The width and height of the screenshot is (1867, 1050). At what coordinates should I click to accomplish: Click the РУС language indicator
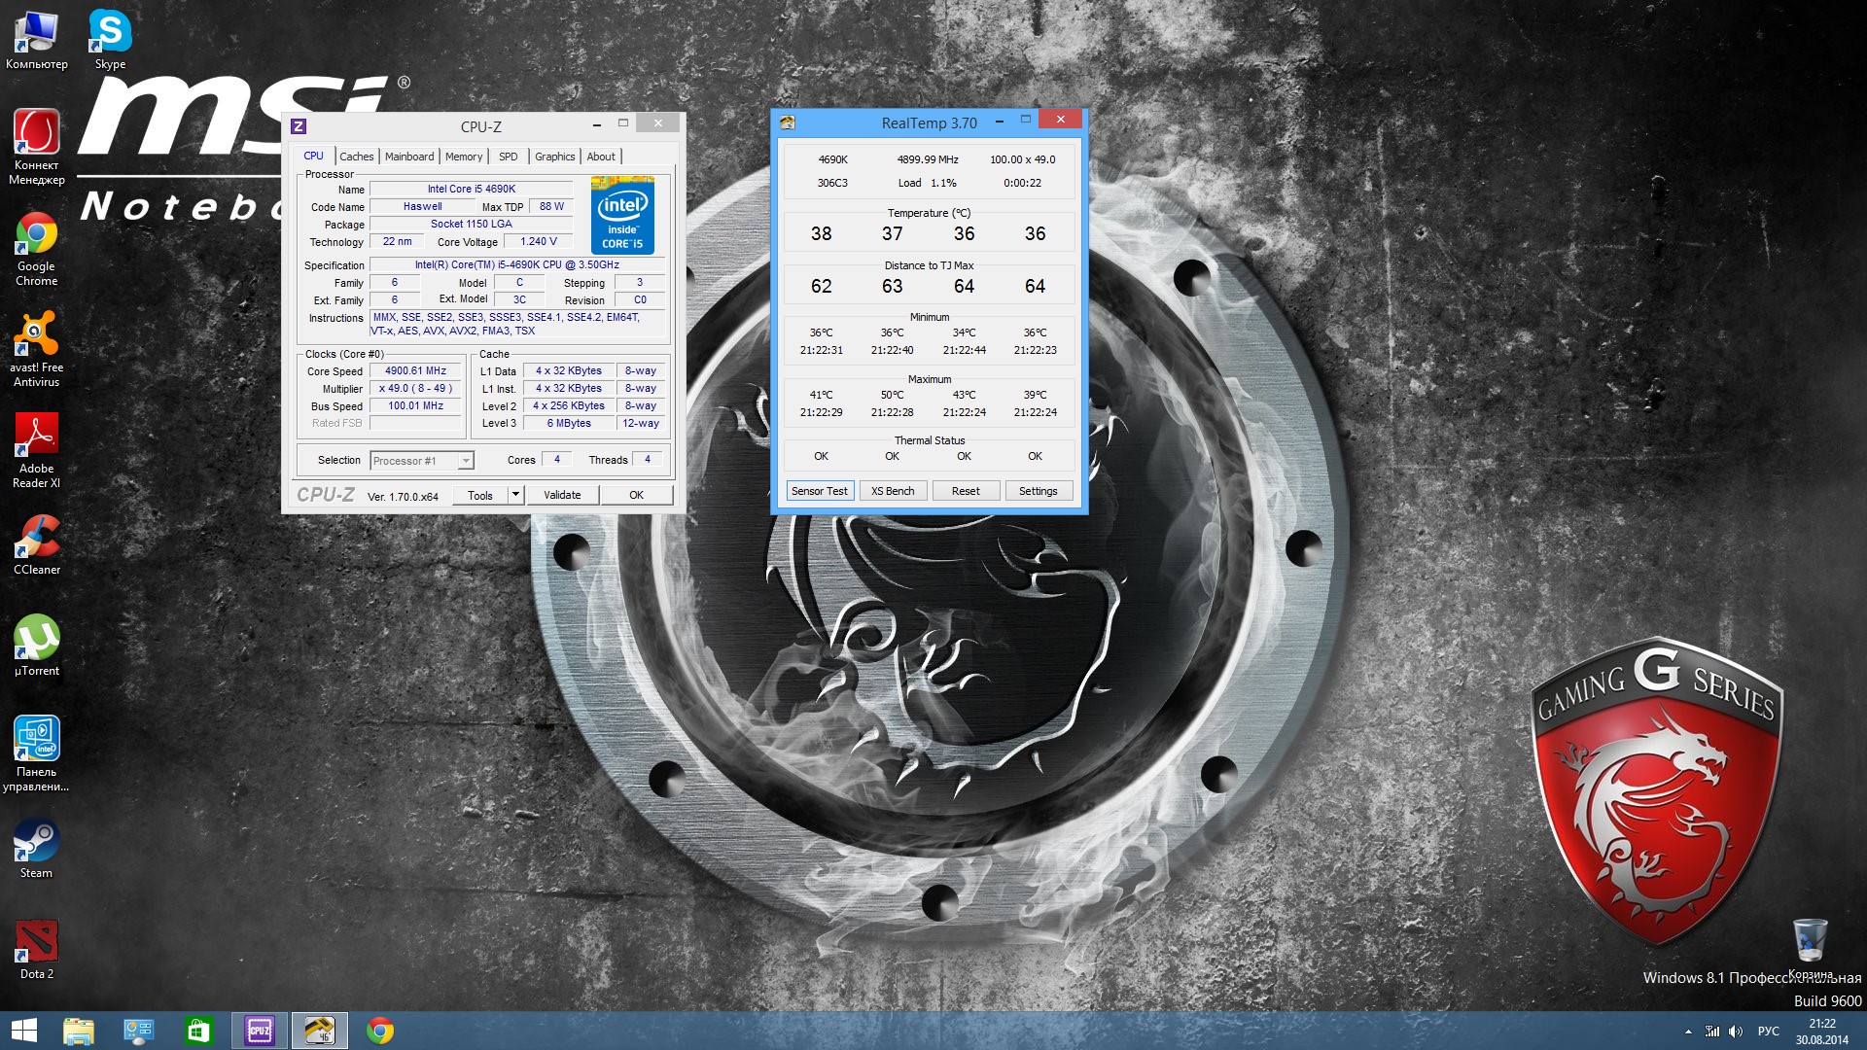point(1769,1032)
